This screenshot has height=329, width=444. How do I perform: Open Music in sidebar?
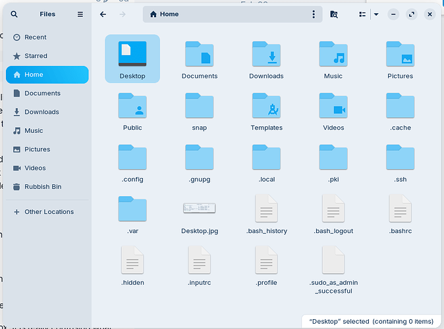(47, 131)
